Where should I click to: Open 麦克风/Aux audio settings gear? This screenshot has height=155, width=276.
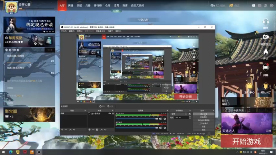pos(165,119)
